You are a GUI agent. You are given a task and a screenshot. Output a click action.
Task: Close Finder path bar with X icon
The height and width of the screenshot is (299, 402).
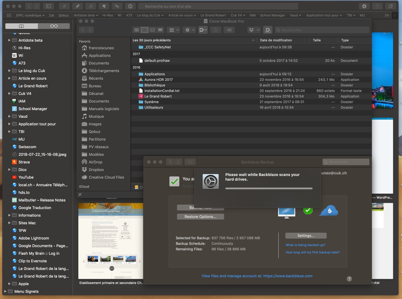click(80, 194)
